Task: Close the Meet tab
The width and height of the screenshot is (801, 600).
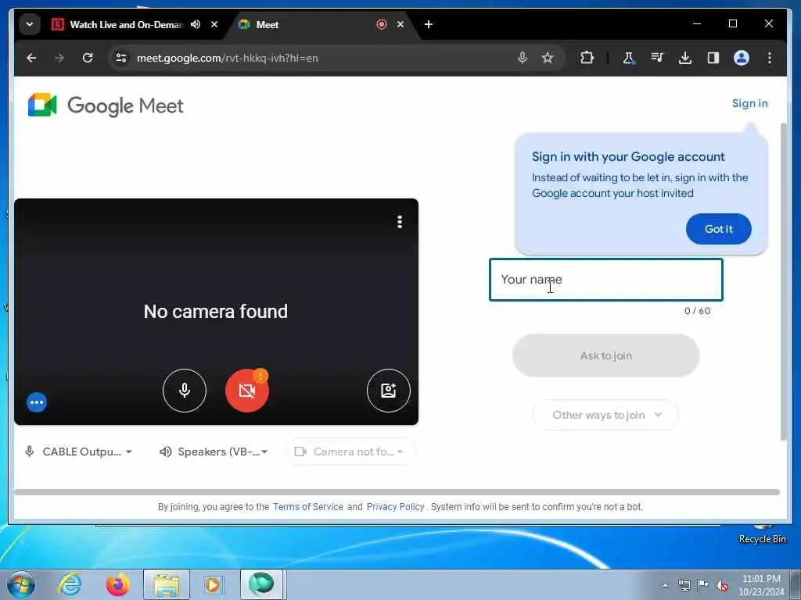Action: click(400, 24)
